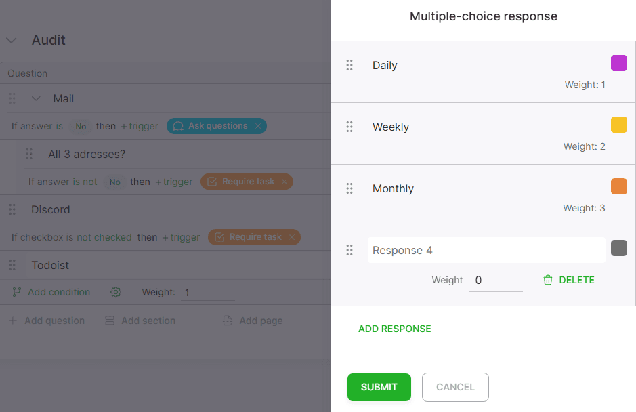
Task: Click the green SUBMIT button
Action: (379, 387)
